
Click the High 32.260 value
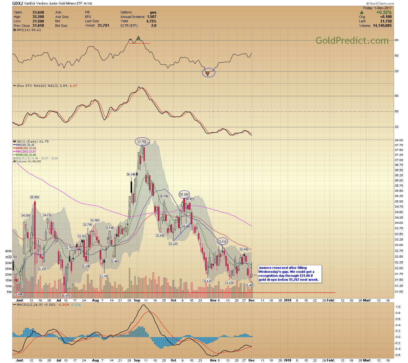coord(38,17)
